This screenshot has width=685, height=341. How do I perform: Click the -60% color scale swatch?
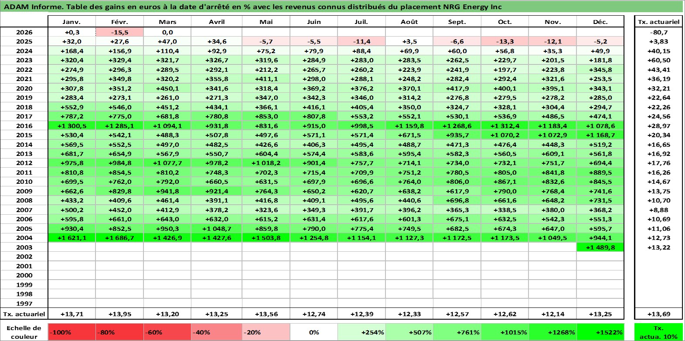point(167,332)
